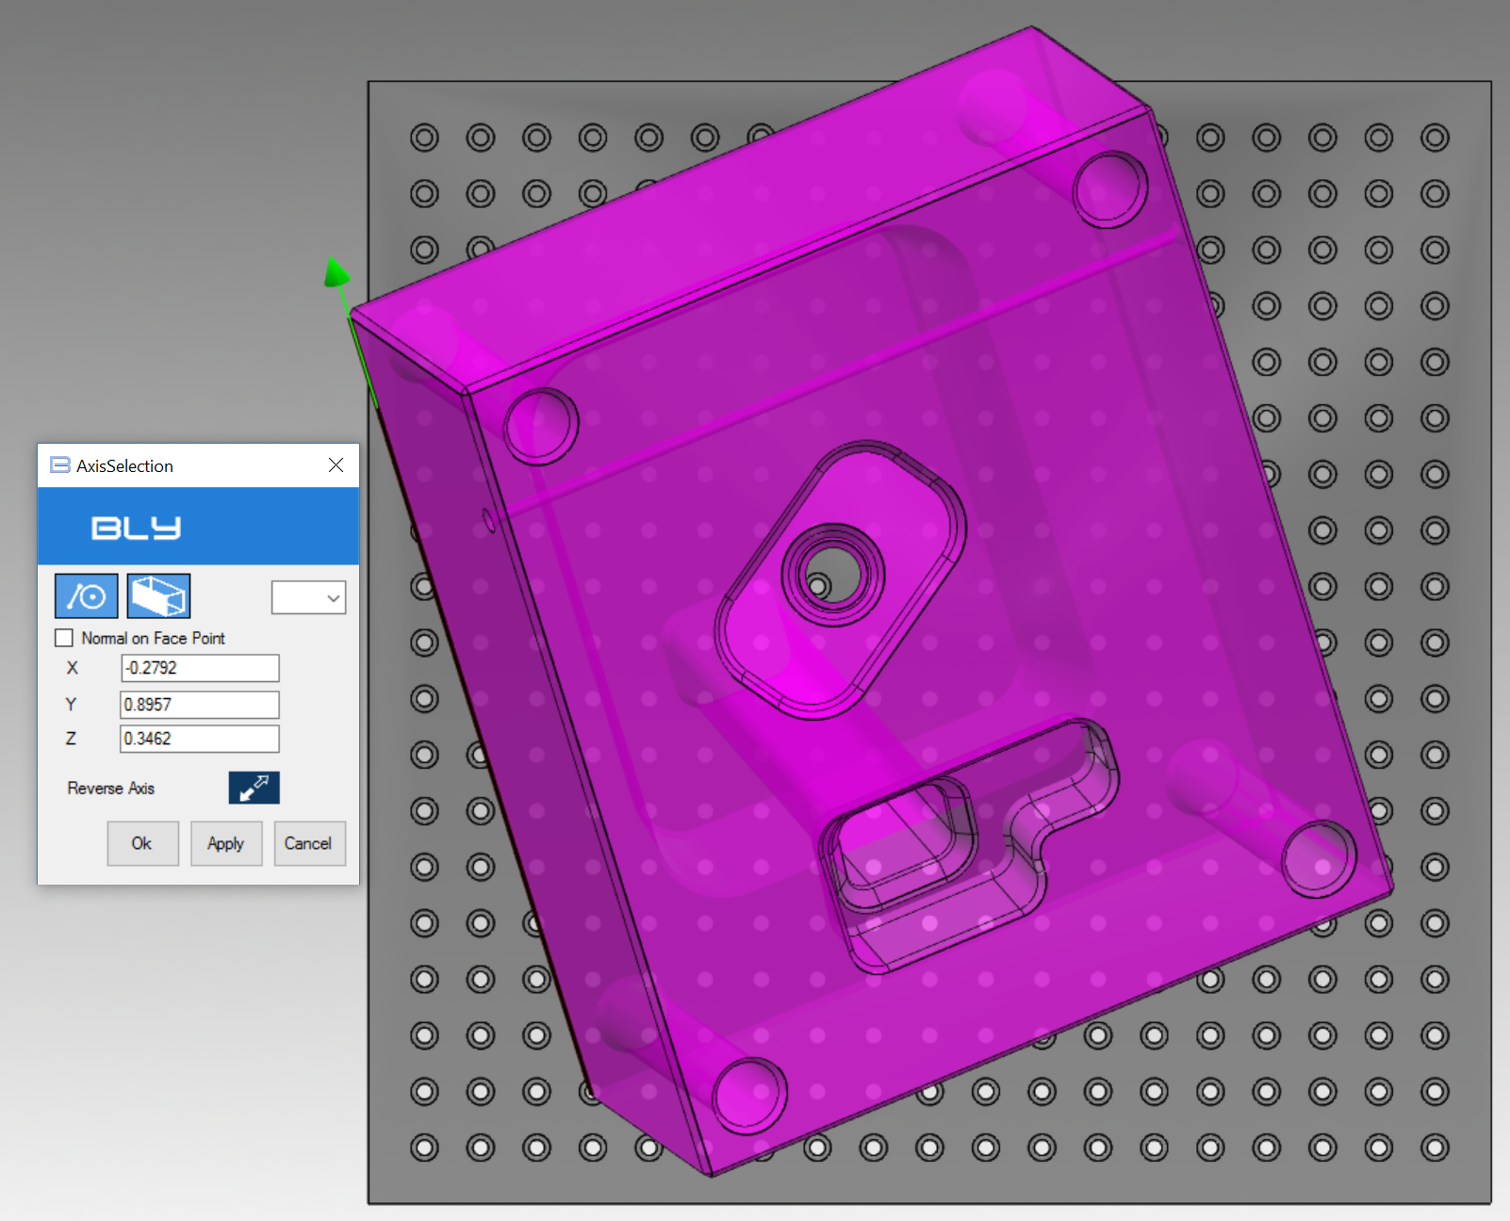Click the "Normal on Face Point" label text

coord(153,638)
